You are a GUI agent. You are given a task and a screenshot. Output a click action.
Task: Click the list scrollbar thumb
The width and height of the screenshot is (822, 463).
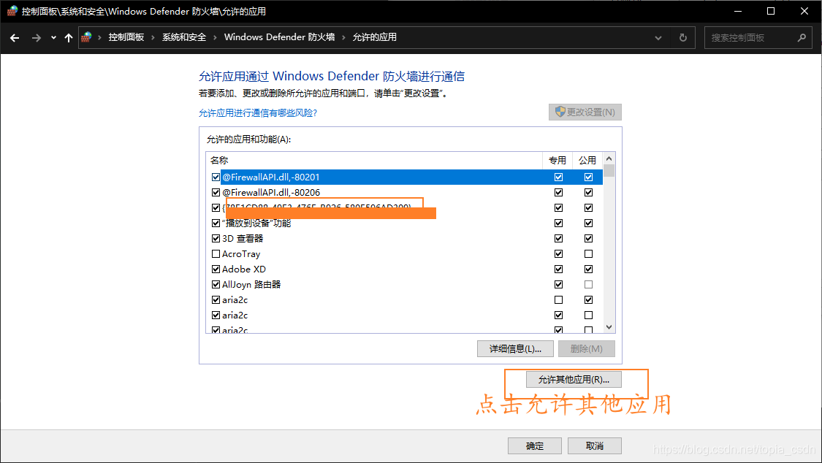coord(609,171)
